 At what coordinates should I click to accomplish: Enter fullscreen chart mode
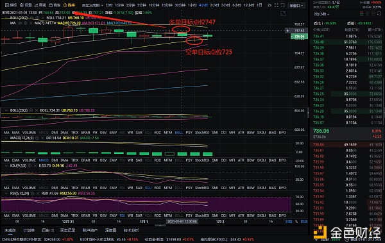coord(276,5)
